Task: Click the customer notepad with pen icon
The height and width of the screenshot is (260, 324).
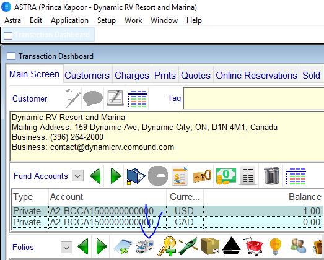Action: click(115, 98)
